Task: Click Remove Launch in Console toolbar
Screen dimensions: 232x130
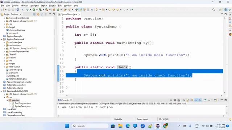Action: click(175, 100)
